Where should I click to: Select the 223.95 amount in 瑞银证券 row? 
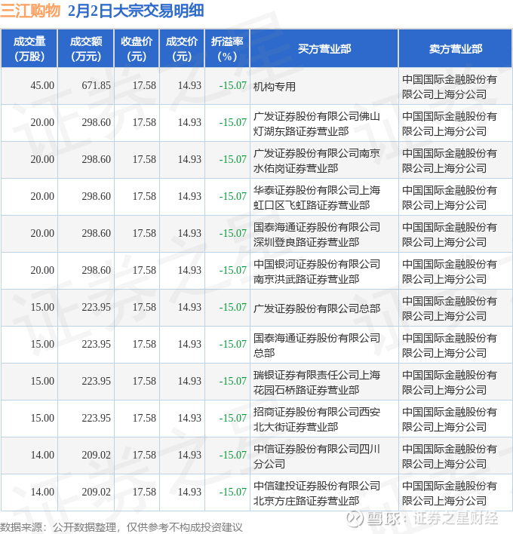pyautogui.click(x=86, y=382)
